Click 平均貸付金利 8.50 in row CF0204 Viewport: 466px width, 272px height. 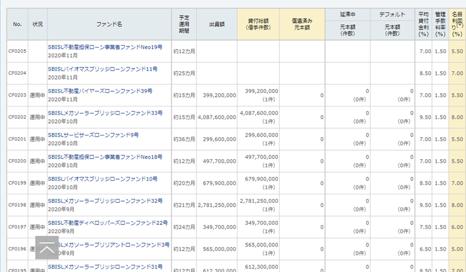tap(425, 73)
